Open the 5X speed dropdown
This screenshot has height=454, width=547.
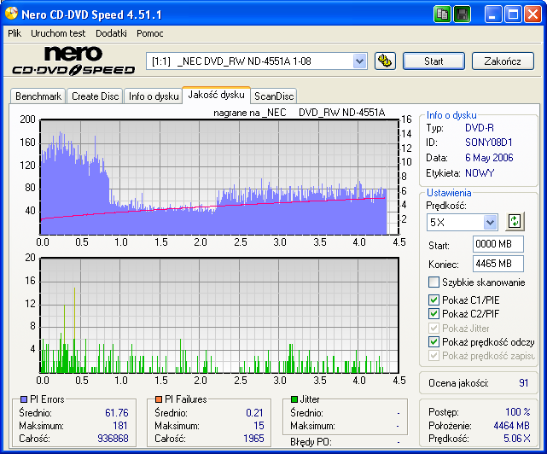point(490,222)
